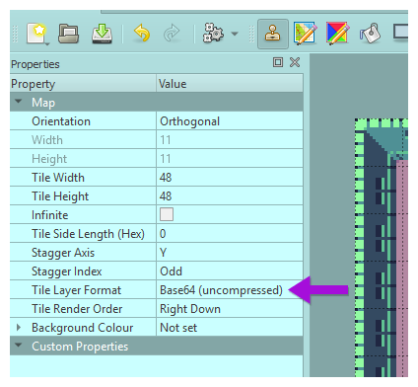The width and height of the screenshot is (418, 387).
Task: Select the Tile Render Order label
Action: [77, 309]
